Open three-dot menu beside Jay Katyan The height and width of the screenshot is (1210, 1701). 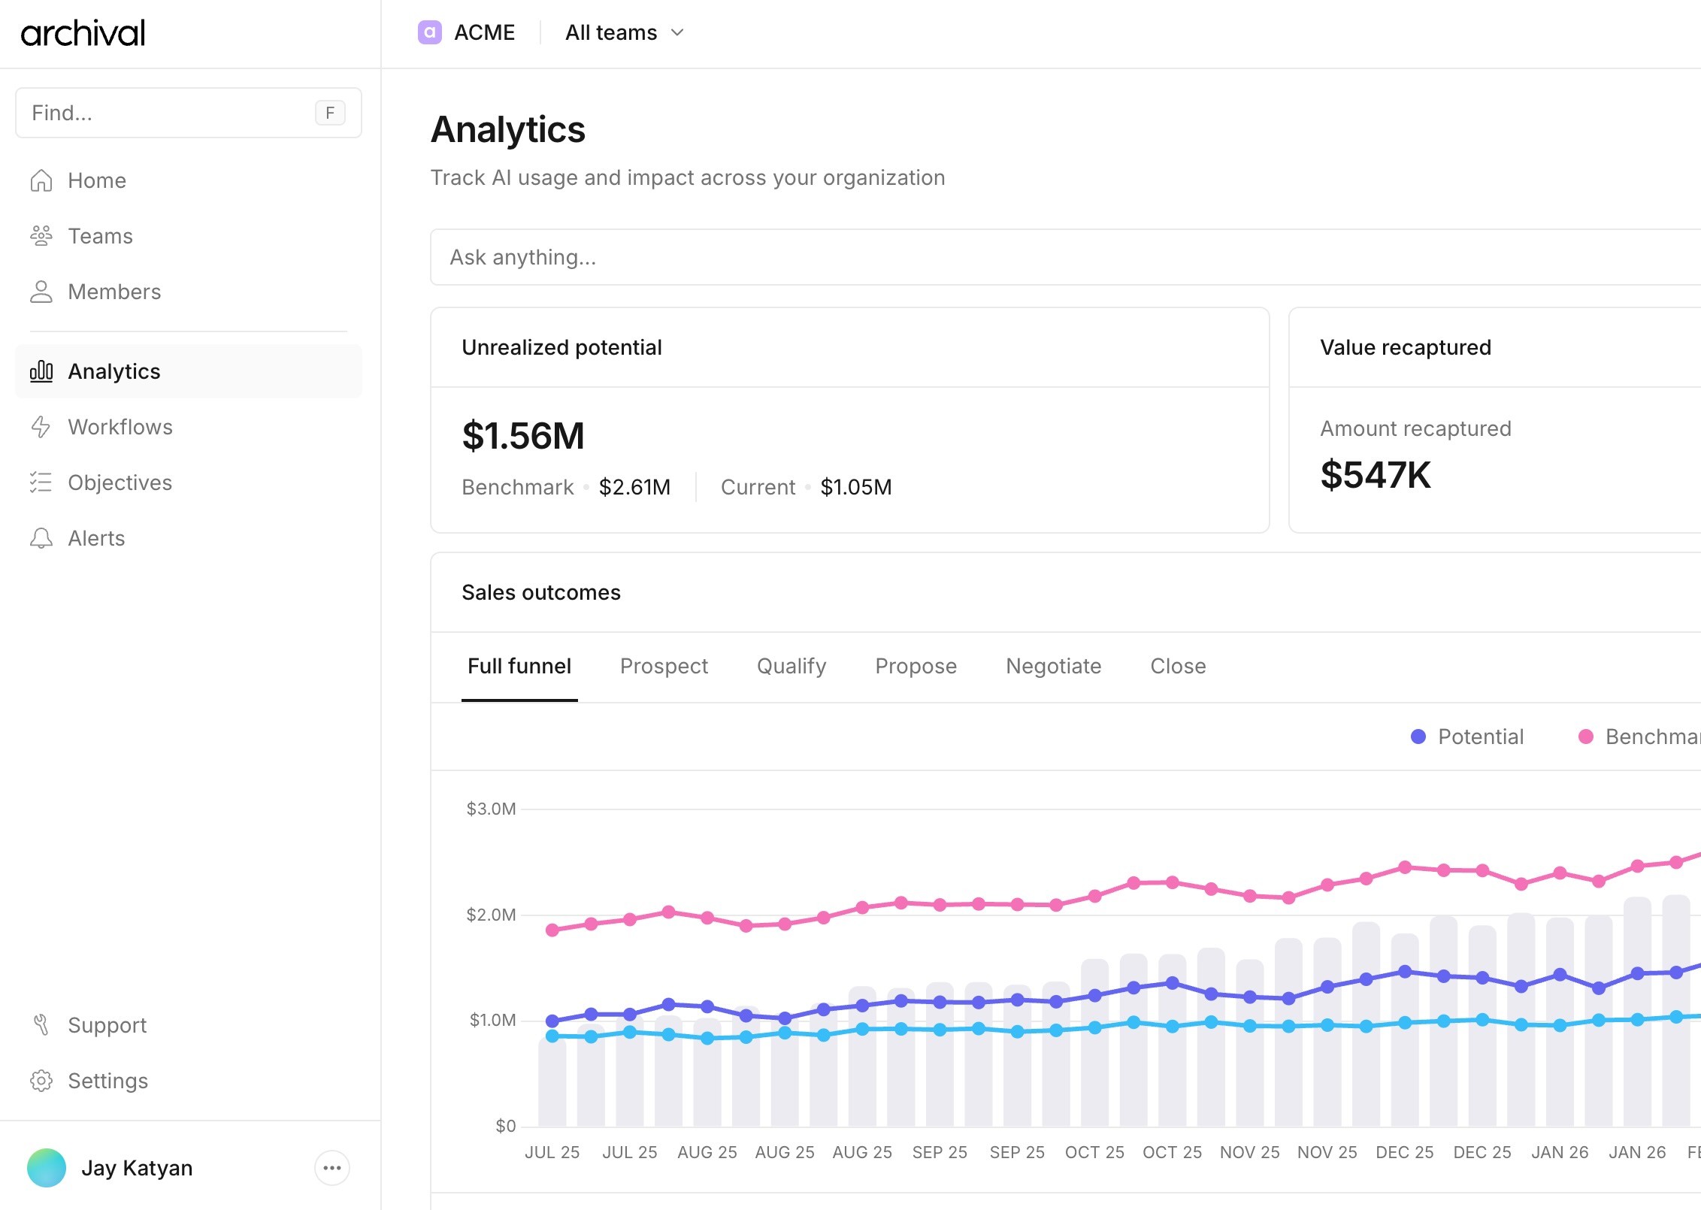331,1168
